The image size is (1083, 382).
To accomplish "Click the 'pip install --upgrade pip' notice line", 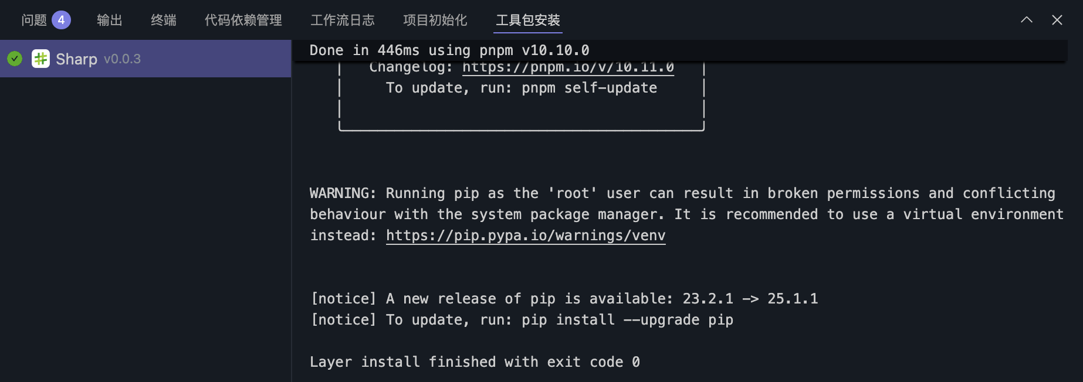I will (x=522, y=320).
